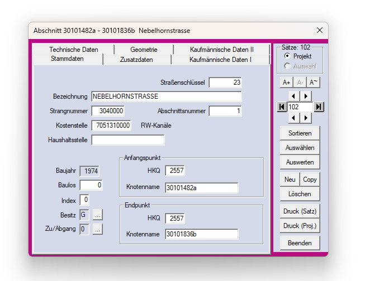Open the Zu/Abgang lookup ellipsis button
Image resolution: width=365 pixels, height=281 pixels.
pyautogui.click(x=97, y=229)
